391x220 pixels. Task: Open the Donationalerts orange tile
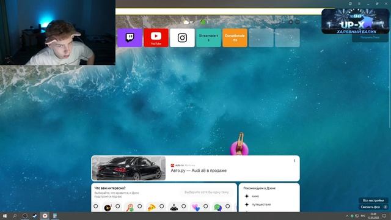click(235, 38)
